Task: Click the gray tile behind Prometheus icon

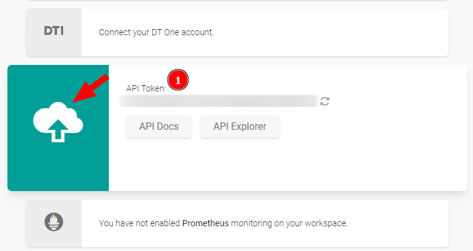Action: point(36,238)
